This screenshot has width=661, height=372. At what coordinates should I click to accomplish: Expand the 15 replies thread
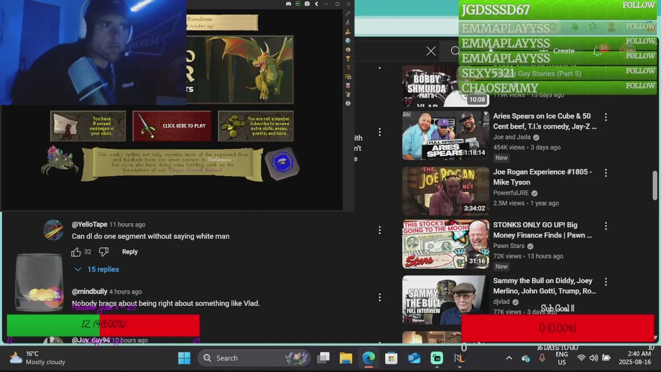tap(97, 269)
